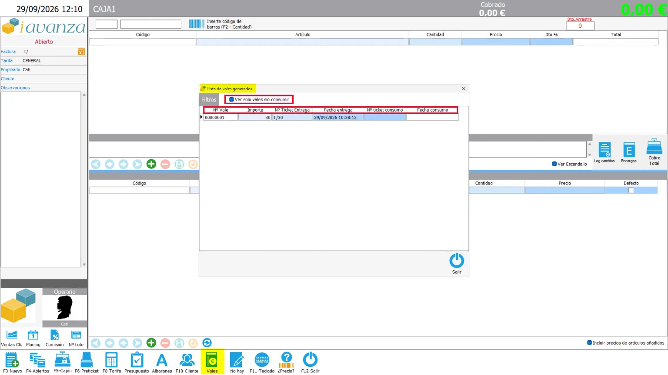Toggle Incluir precios de artículos añadidos
This screenshot has width=668, height=375.
tap(590, 343)
